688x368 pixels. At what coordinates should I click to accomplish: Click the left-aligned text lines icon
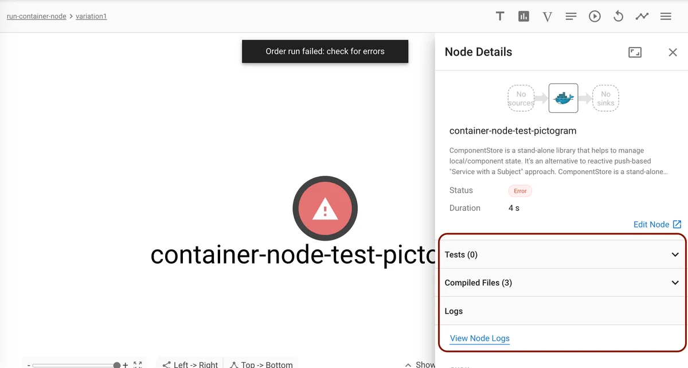[x=571, y=17]
